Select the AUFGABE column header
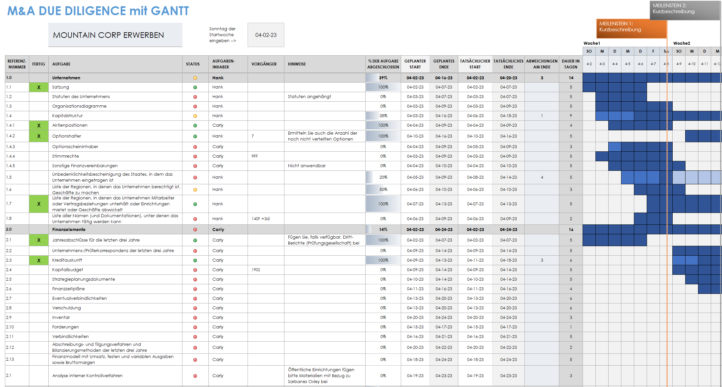Image resolution: width=722 pixels, height=387 pixels. click(x=115, y=64)
